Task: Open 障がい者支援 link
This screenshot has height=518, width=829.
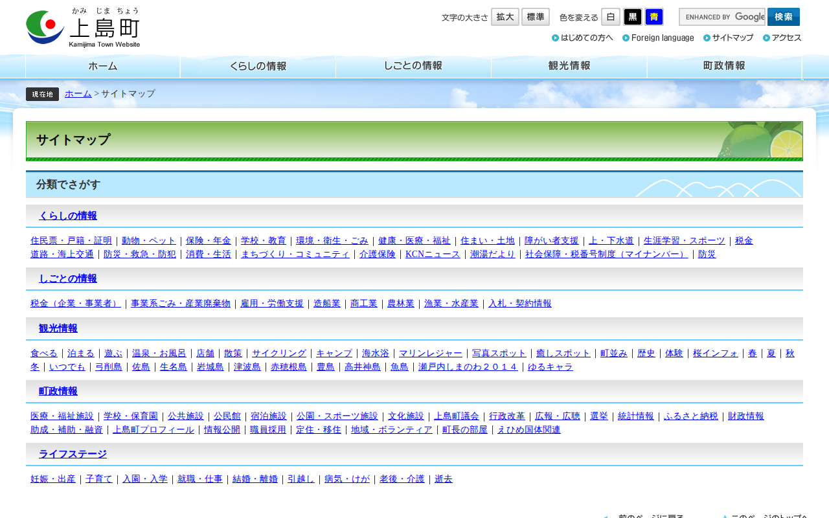Action: coord(552,241)
